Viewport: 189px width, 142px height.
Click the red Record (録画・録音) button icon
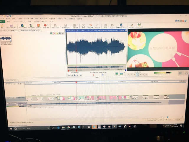pyautogui.click(x=45, y=25)
